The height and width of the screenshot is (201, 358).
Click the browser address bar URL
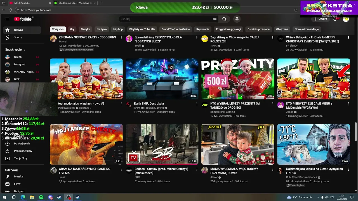pyautogui.click(x=36, y=10)
